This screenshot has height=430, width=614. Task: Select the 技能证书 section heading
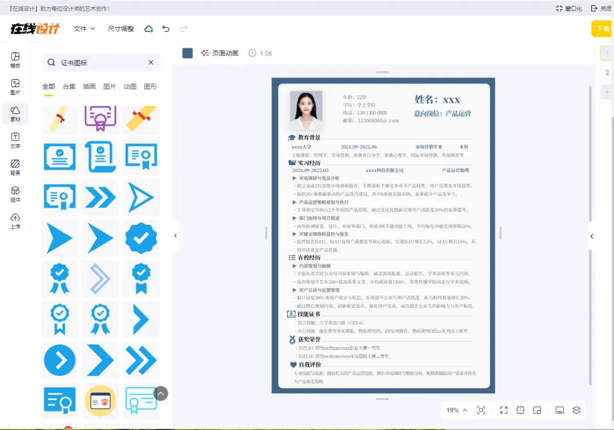click(309, 314)
